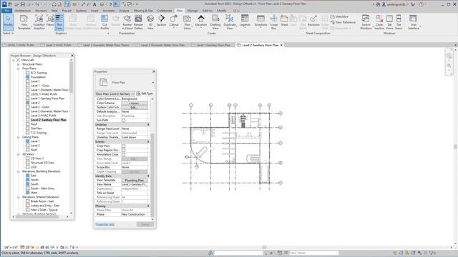Enable the Crop View checkbox
458x257 pixels.
[124, 146]
